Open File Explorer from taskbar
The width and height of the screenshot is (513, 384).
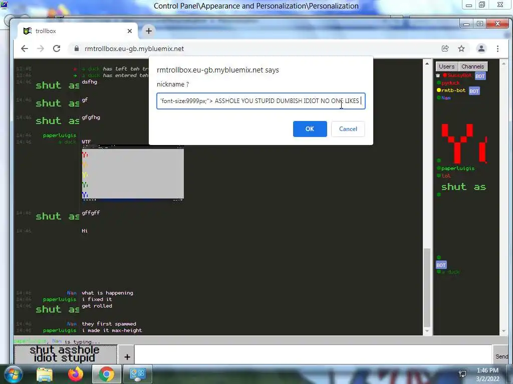coord(45,374)
